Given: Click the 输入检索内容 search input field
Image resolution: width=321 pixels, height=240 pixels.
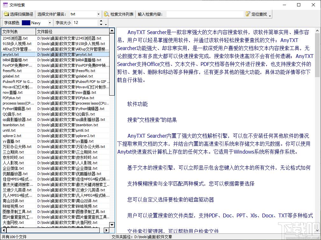Looking at the screenshot, I should (204, 14).
